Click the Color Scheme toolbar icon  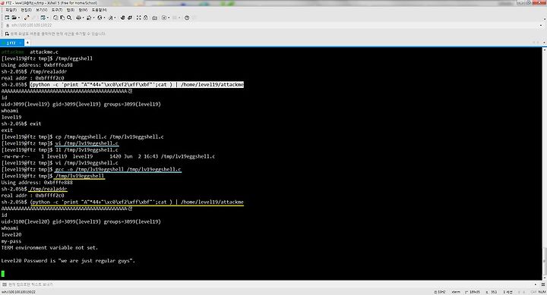point(89,17)
